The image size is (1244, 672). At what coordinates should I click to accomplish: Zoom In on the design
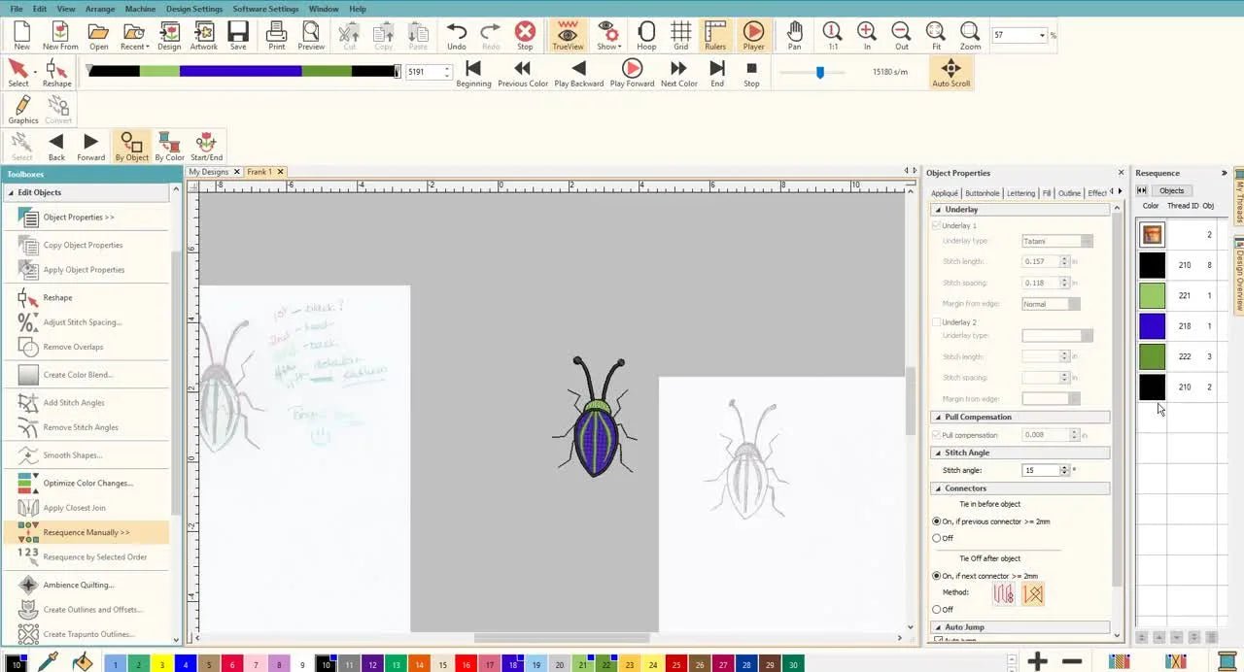[x=867, y=36]
